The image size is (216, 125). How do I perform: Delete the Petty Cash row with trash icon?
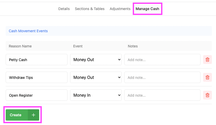pyautogui.click(x=207, y=60)
